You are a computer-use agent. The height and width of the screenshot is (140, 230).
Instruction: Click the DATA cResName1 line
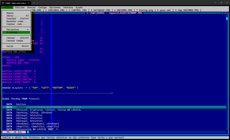[x=33, y=124]
